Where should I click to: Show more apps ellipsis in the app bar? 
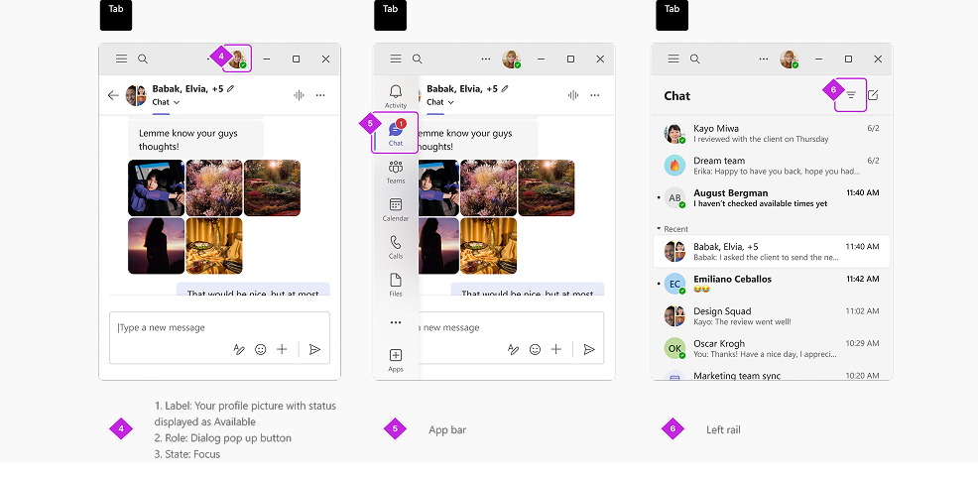[x=396, y=322]
